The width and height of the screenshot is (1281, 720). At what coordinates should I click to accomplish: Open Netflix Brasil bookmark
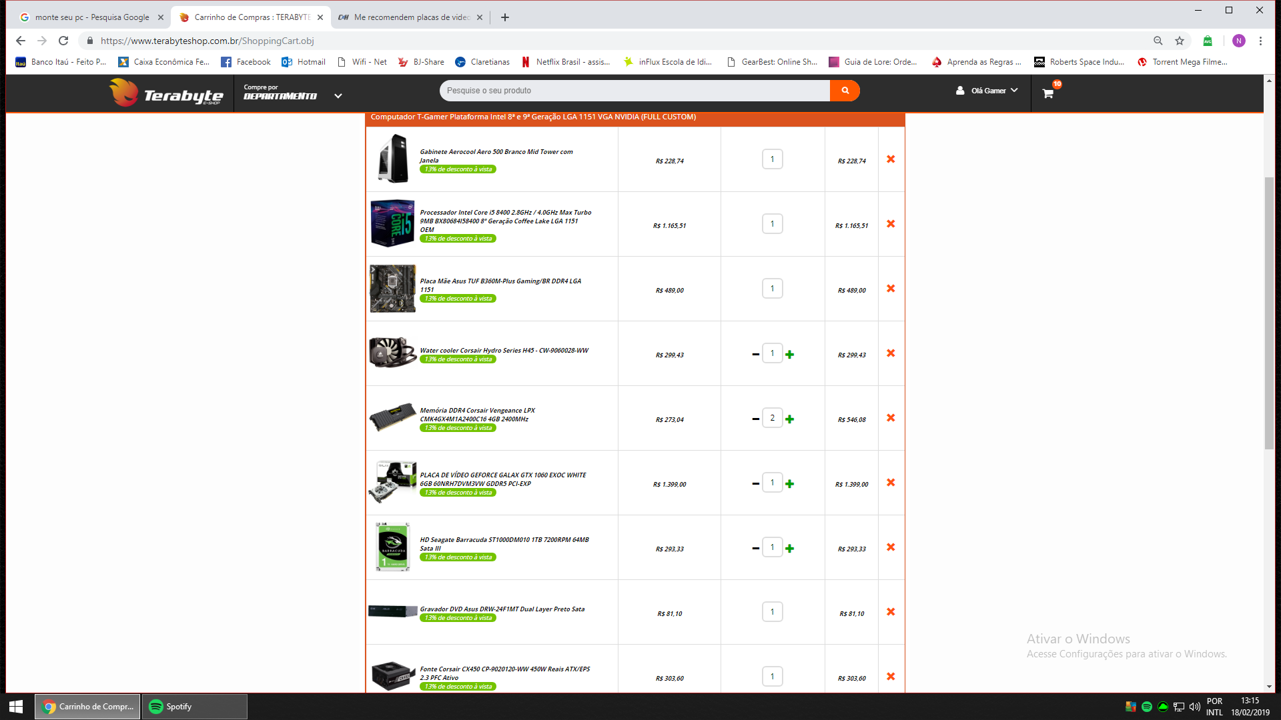pos(565,62)
